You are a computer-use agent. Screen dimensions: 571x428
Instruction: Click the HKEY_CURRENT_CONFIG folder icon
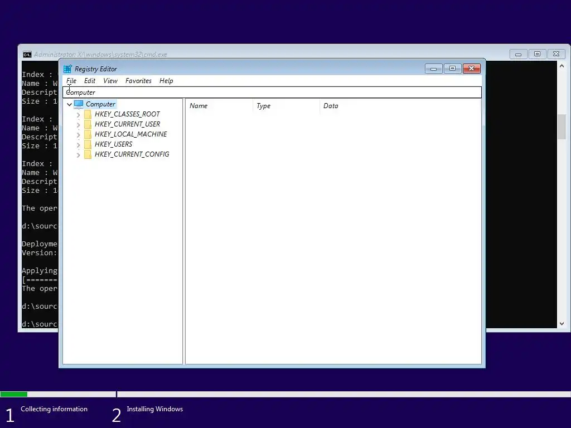pyautogui.click(x=88, y=154)
